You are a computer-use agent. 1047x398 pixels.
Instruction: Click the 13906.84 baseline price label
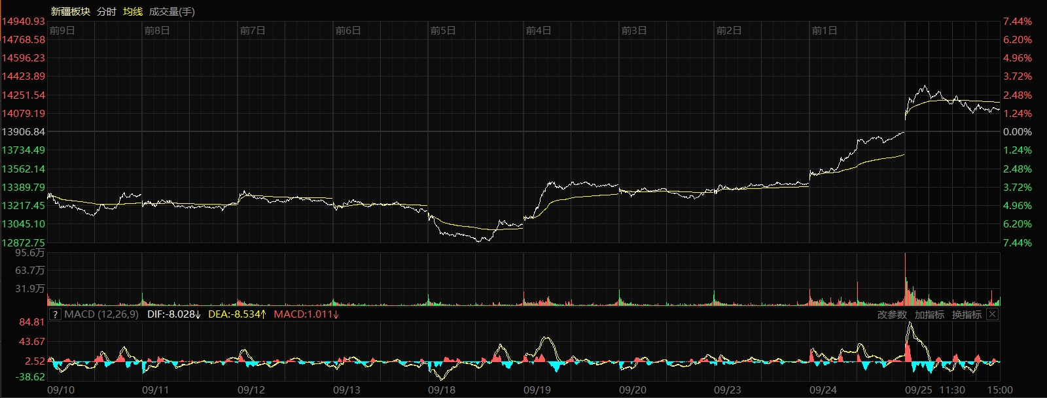[x=24, y=132]
